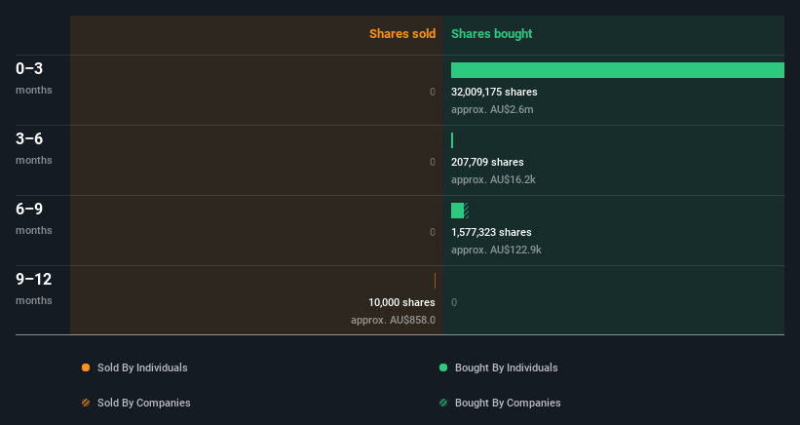Click the orange Sold By Individuals legend dot
Screen dimensions: 800x425
(86, 367)
